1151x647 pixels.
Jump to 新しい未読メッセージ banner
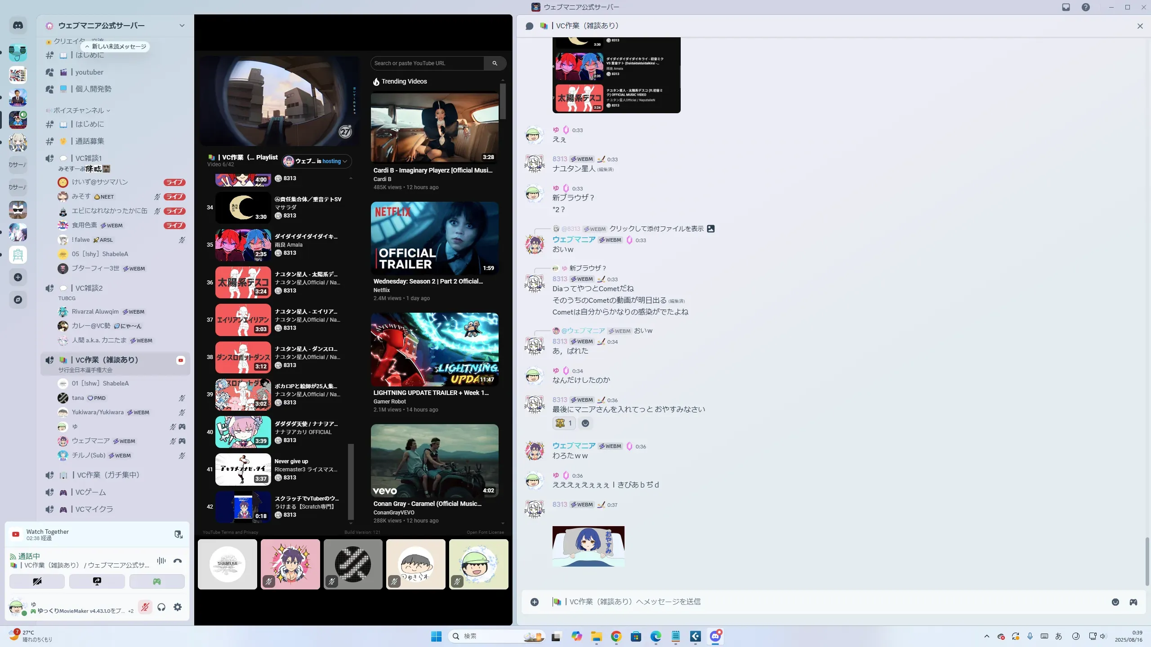[x=116, y=46]
